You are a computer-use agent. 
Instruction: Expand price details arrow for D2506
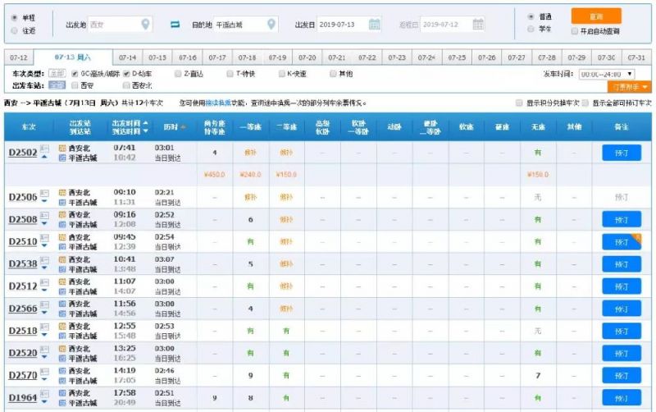tap(44, 201)
